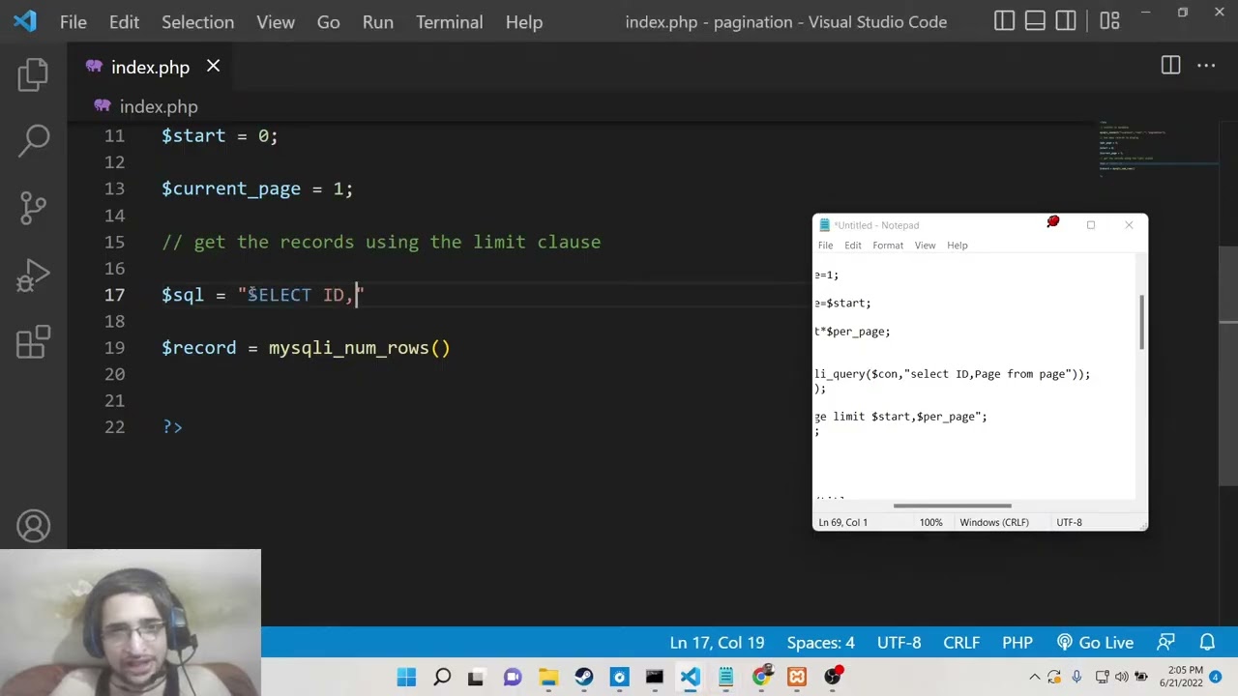Open the Accounts menu in activity bar
Viewport: 1238px width, 696px height.
33,526
